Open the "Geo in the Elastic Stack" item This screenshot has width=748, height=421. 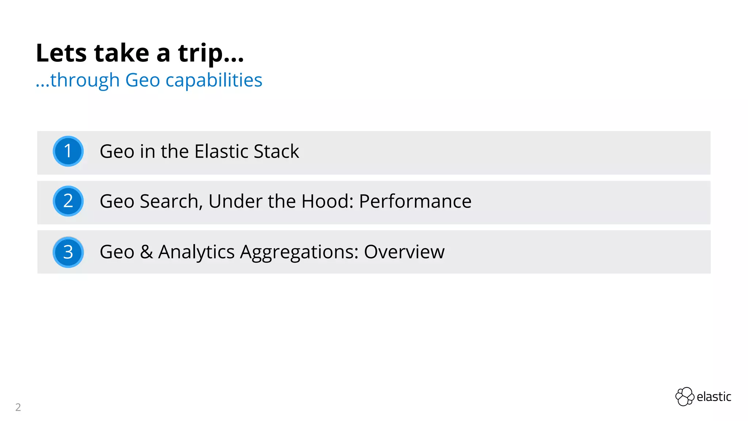199,151
